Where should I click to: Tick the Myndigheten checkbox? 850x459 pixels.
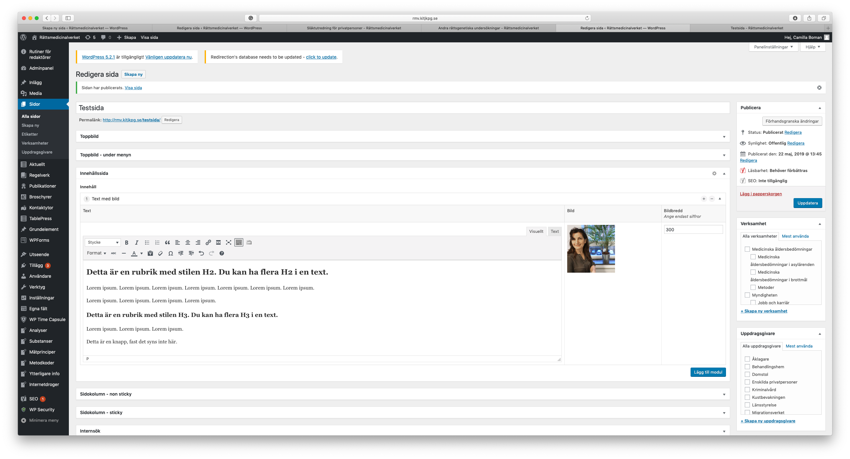coord(747,295)
